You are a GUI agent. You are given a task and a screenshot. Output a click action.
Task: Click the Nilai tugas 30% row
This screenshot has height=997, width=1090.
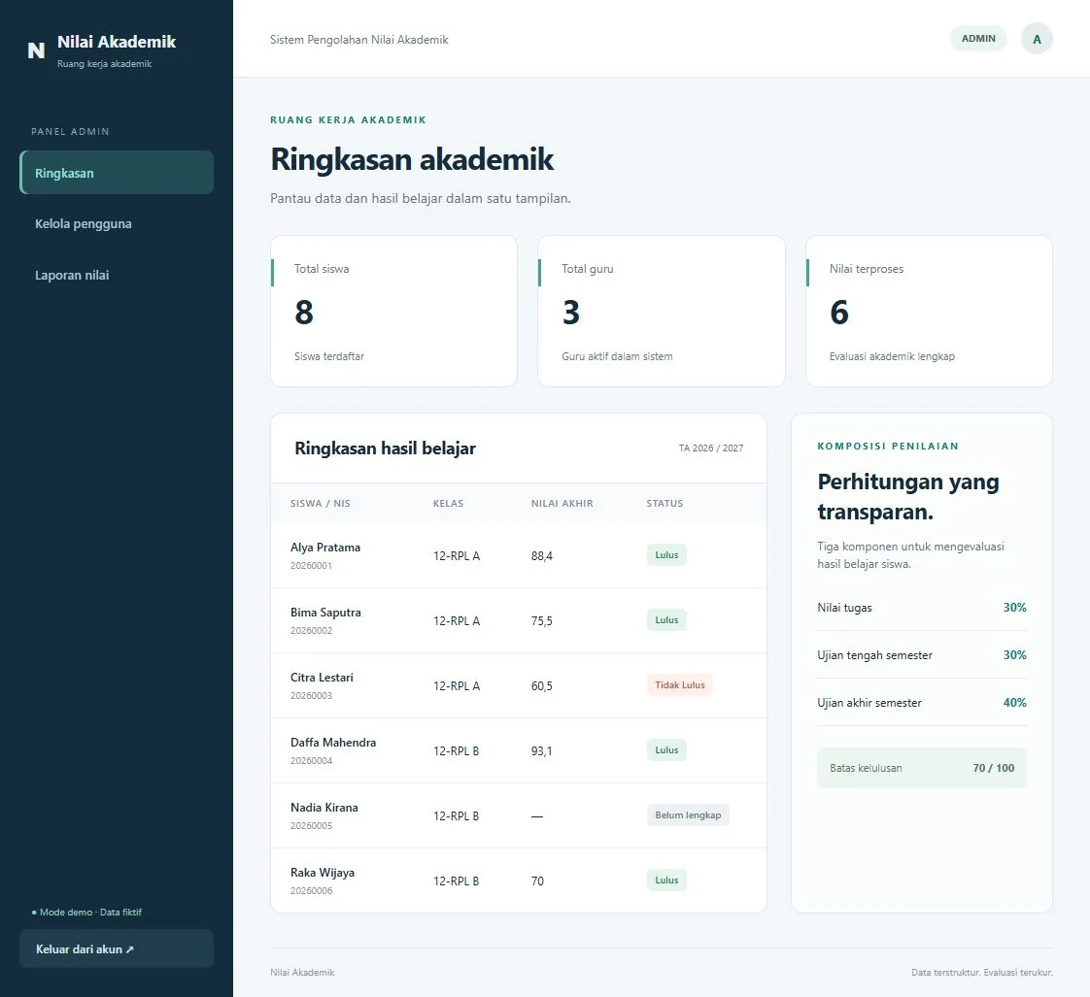pyautogui.click(x=922, y=608)
